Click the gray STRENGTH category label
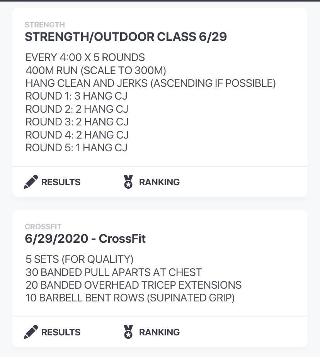The width and height of the screenshot is (320, 357). pyautogui.click(x=45, y=25)
